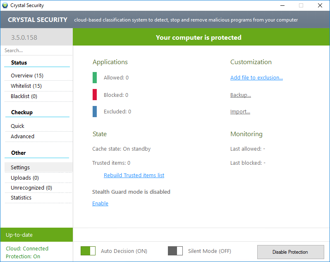
Task: Click the Other section header
Action: click(19, 153)
